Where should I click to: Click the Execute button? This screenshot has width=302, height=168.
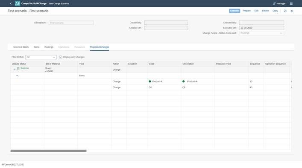point(235,11)
